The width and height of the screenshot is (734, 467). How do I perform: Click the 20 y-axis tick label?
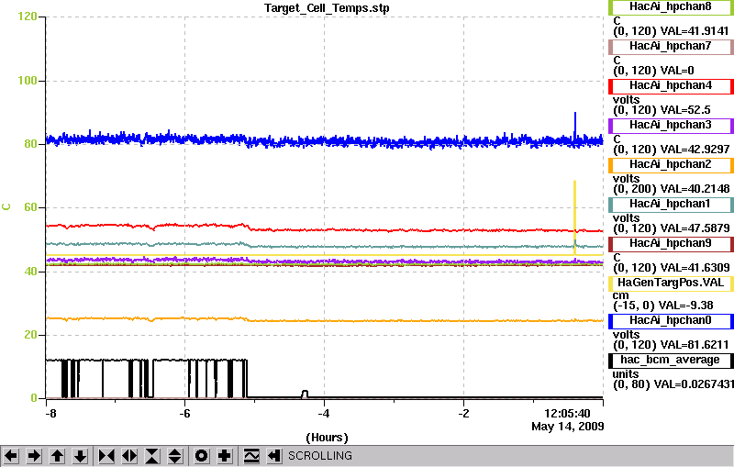point(30,335)
